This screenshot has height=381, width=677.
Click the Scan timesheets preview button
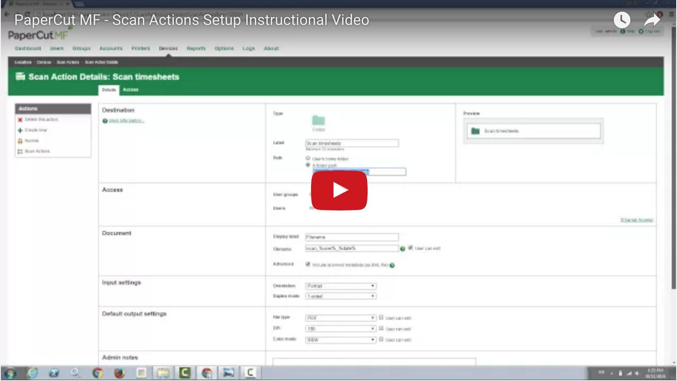coord(534,131)
